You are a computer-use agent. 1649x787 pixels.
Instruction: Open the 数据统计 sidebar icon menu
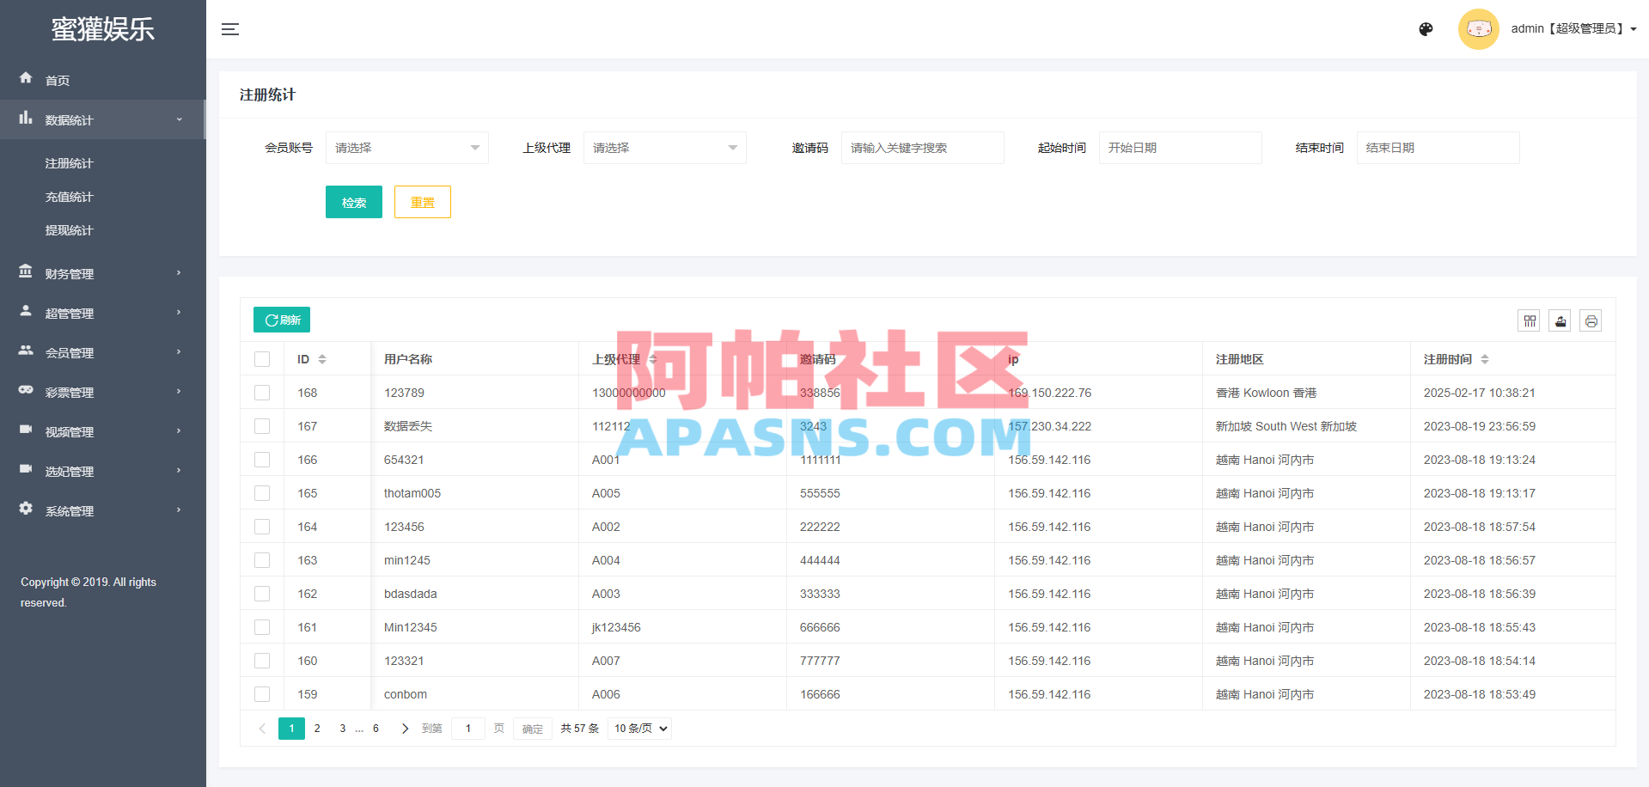click(x=25, y=119)
